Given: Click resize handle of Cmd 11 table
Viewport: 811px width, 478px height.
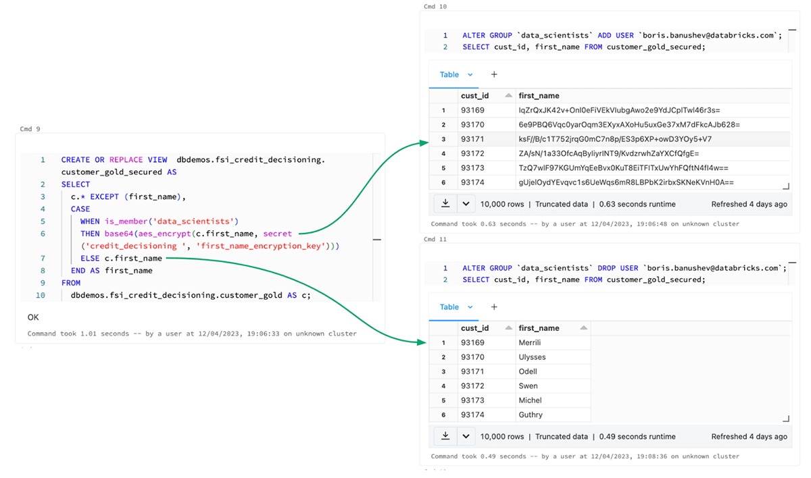Looking at the screenshot, I should click(785, 419).
